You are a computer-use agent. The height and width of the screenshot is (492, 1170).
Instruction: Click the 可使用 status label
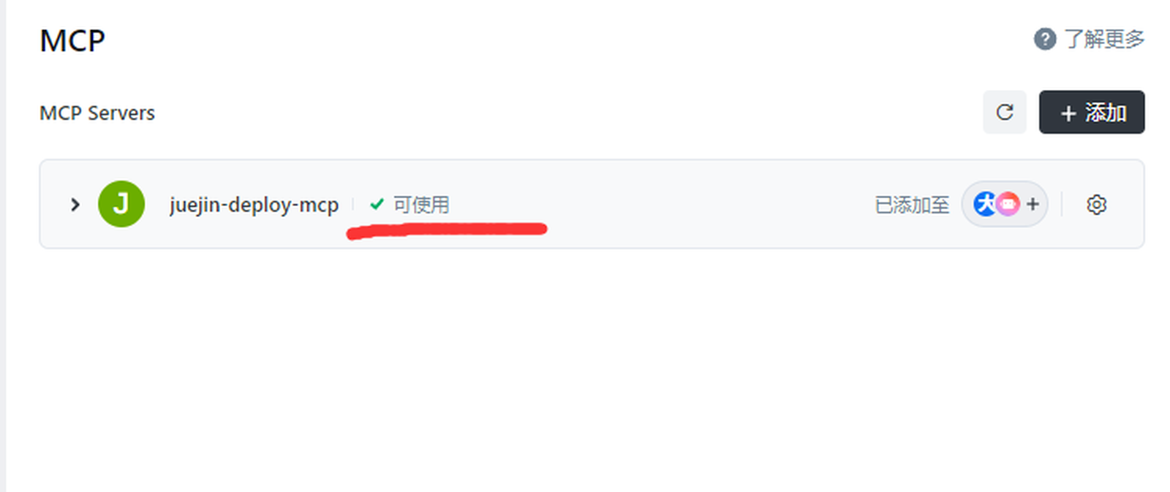(x=421, y=205)
